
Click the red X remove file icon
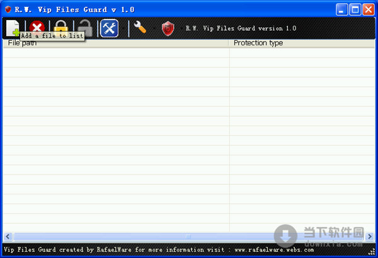click(37, 28)
